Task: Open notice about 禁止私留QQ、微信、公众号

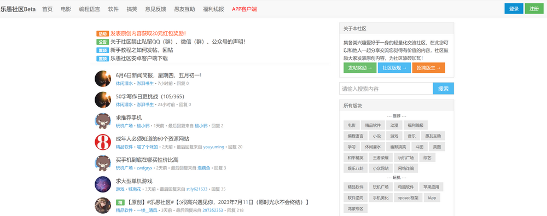Action: [x=178, y=42]
